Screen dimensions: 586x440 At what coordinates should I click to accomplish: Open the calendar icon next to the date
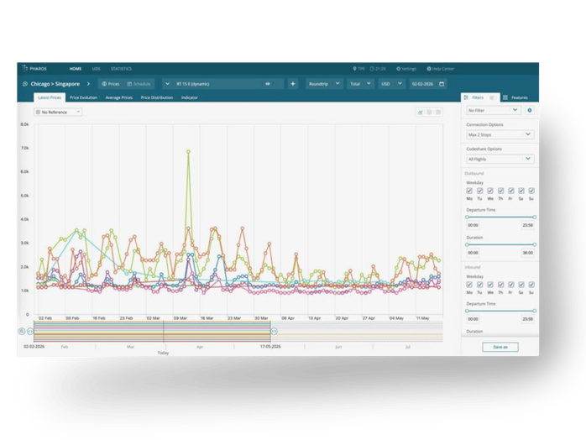[442, 84]
